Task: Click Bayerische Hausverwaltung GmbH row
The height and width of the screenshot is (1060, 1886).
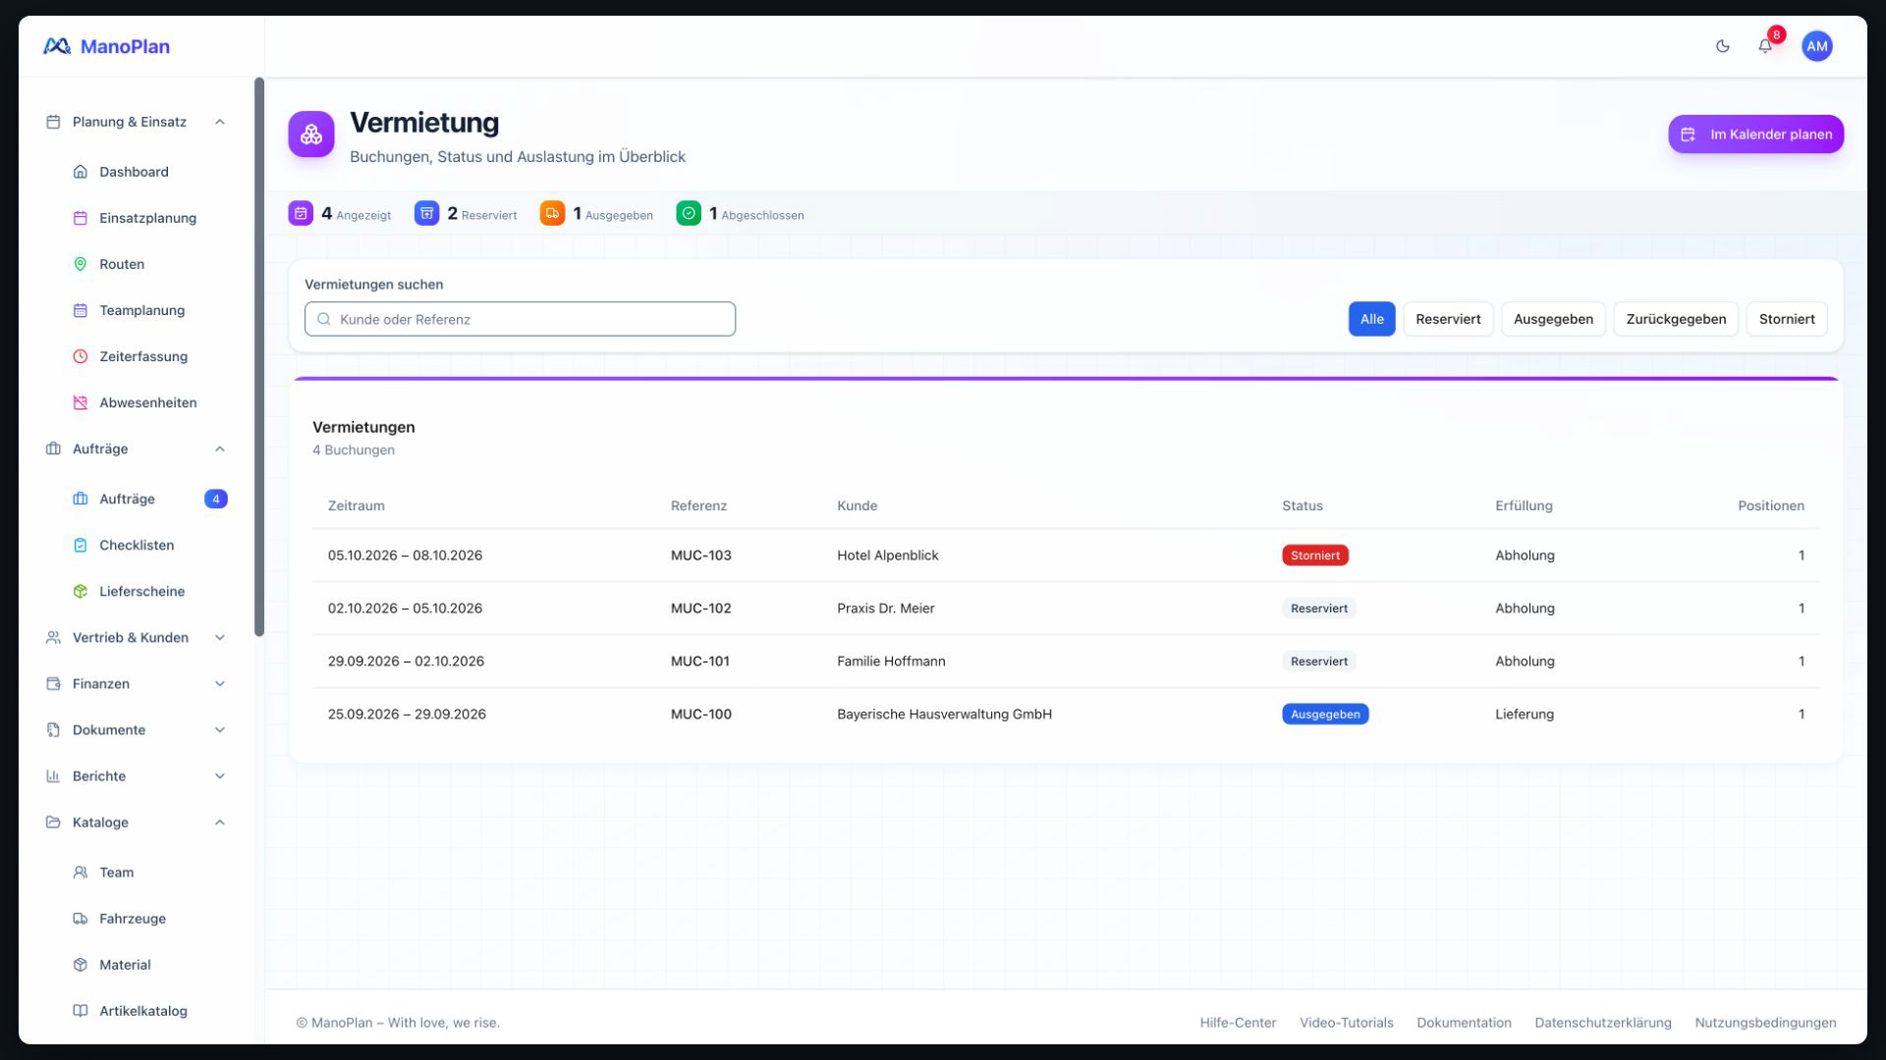Action: tap(1066, 715)
